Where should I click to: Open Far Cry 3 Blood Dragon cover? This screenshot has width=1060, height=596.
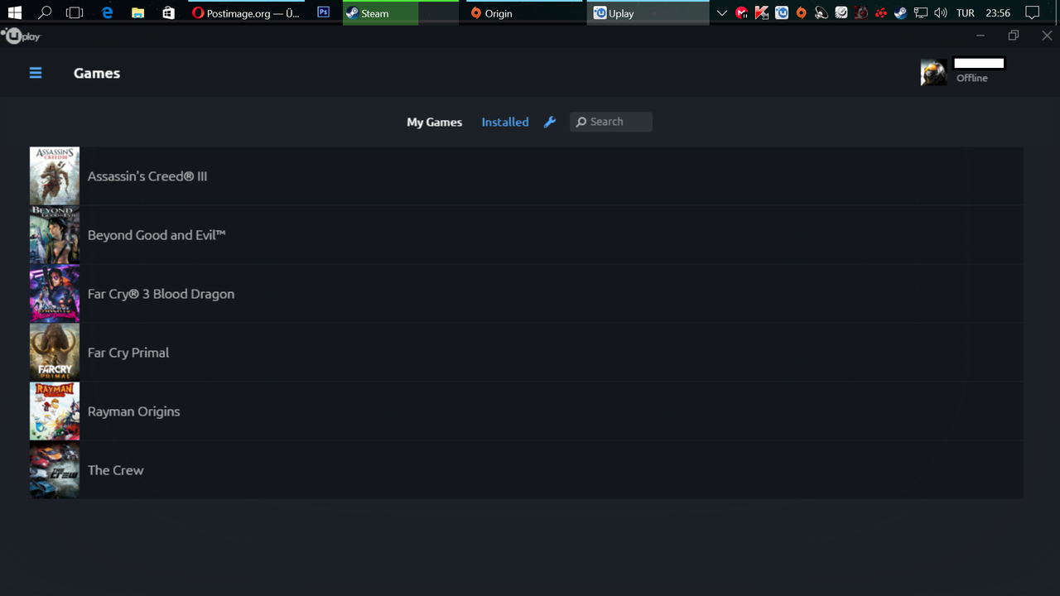pyautogui.click(x=55, y=293)
